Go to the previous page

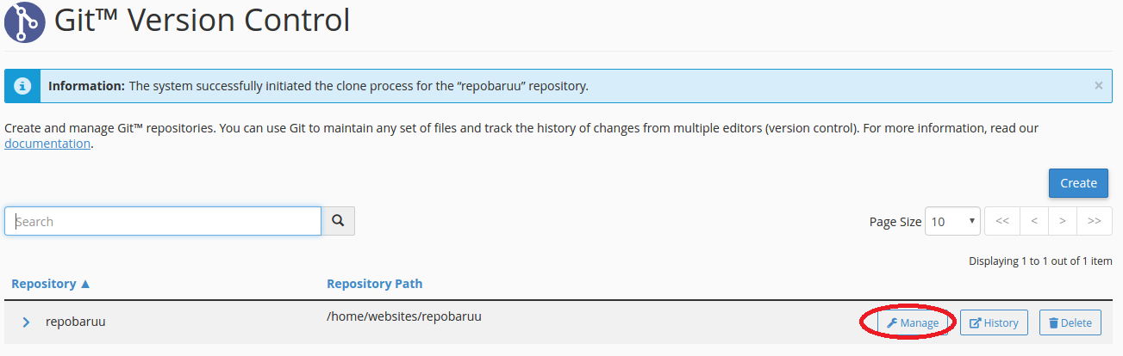pyautogui.click(x=1033, y=221)
